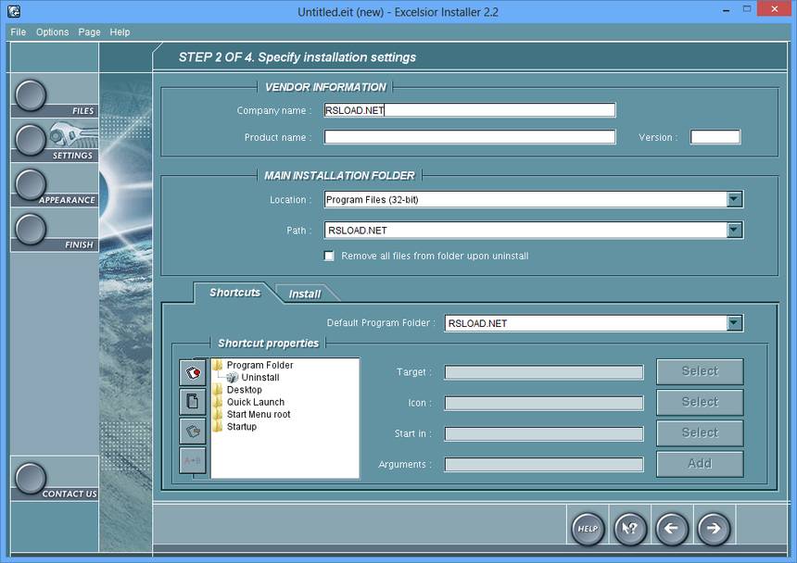Viewport: 797px width, 563px height.
Task: Maximize the Excelsior Installer window
Action: 747,9
